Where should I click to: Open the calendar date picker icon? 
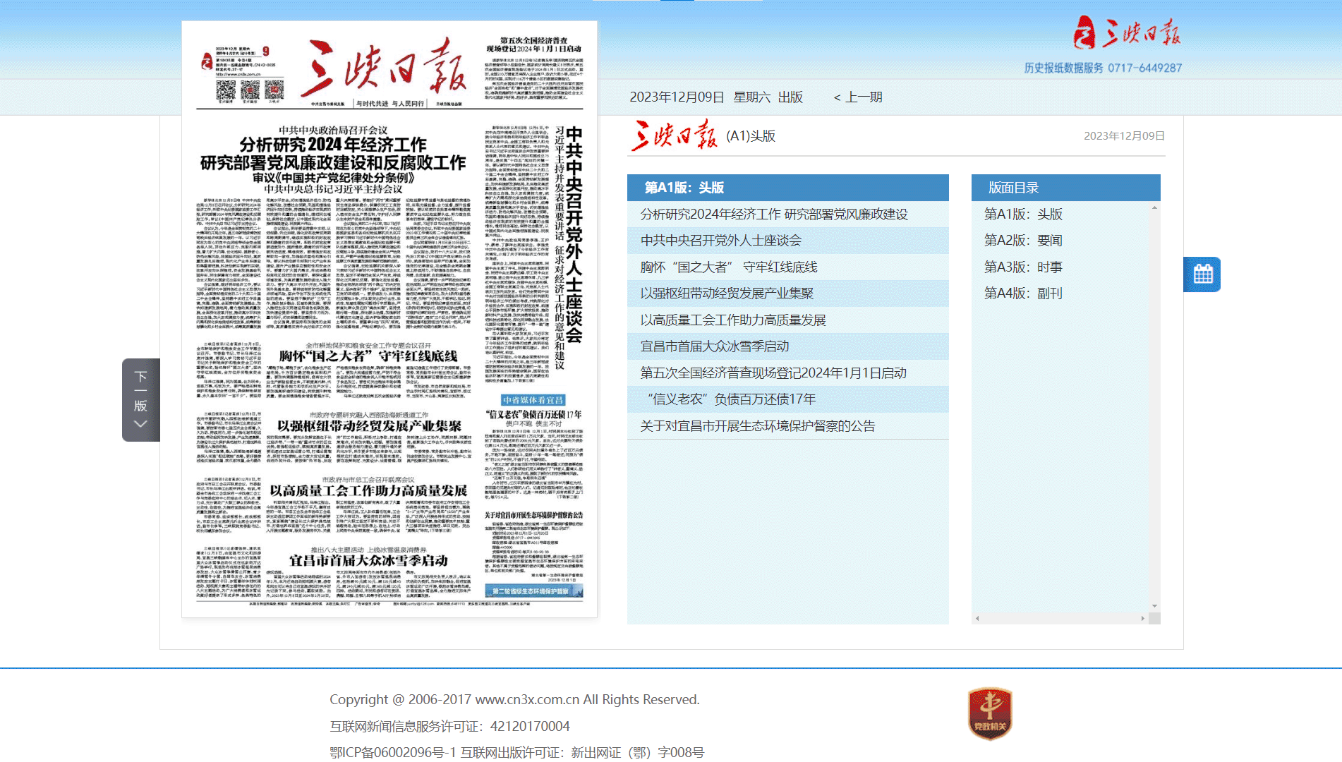(x=1202, y=274)
